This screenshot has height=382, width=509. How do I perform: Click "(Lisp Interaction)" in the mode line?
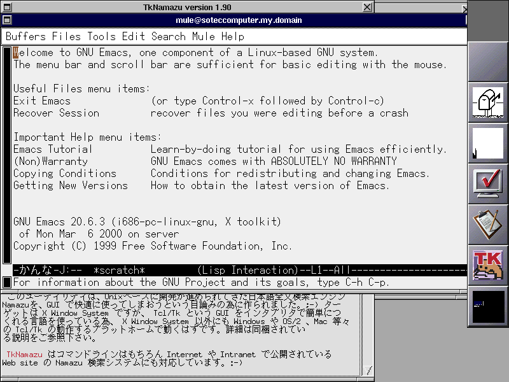[248, 270]
